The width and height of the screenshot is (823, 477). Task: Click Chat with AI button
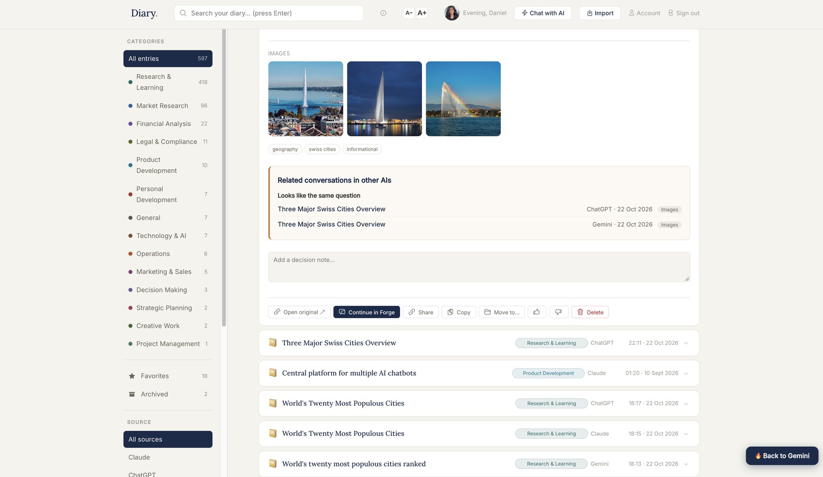[543, 13]
